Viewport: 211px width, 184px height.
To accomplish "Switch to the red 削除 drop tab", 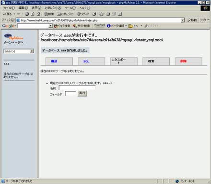I will 188,61.
